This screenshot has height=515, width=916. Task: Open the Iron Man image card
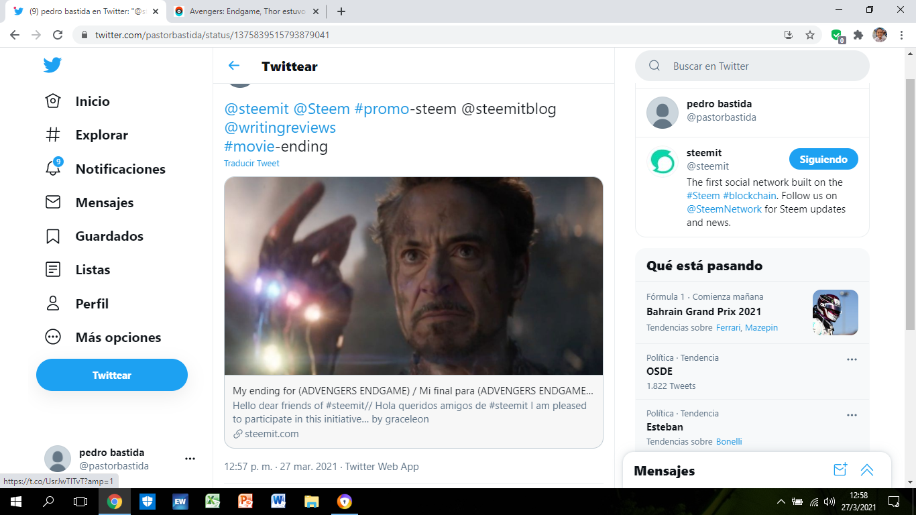click(414, 276)
